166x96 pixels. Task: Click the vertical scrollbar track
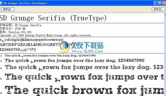[165, 56]
